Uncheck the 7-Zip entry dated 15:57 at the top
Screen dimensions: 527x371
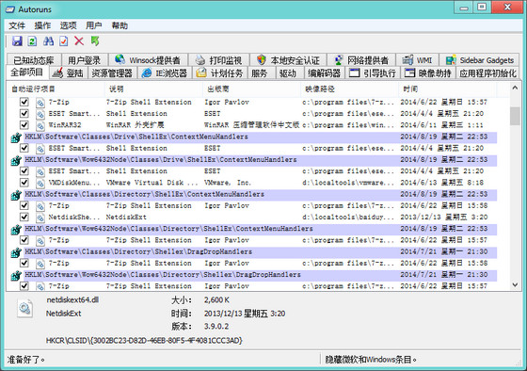pos(24,102)
